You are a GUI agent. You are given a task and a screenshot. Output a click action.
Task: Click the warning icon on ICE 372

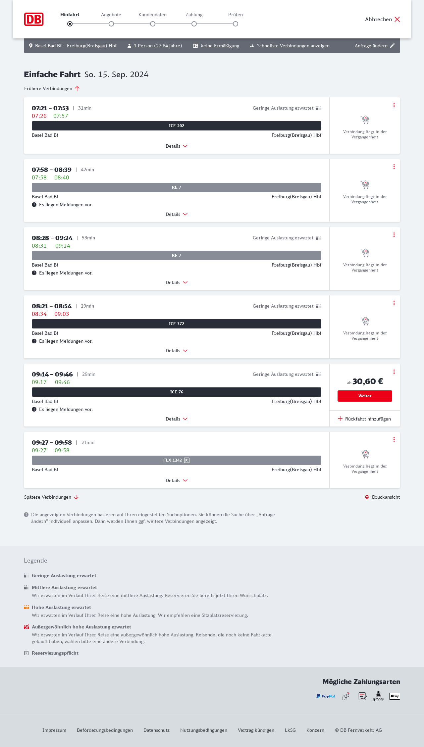(x=34, y=341)
